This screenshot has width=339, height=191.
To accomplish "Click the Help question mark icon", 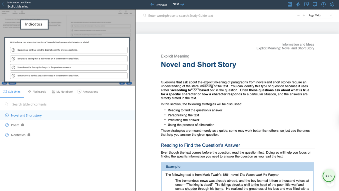I will pos(324,4).
